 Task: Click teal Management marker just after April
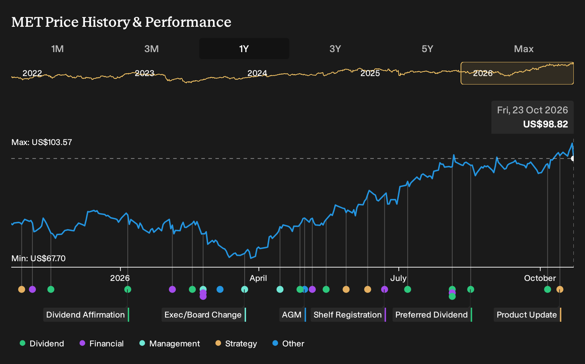point(280,289)
